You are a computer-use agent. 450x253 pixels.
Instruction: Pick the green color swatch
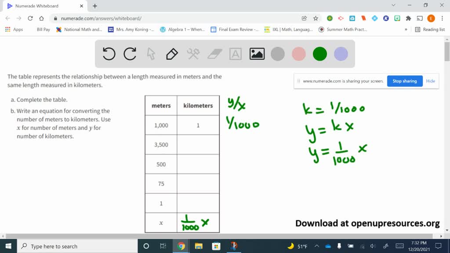pyautogui.click(x=319, y=54)
